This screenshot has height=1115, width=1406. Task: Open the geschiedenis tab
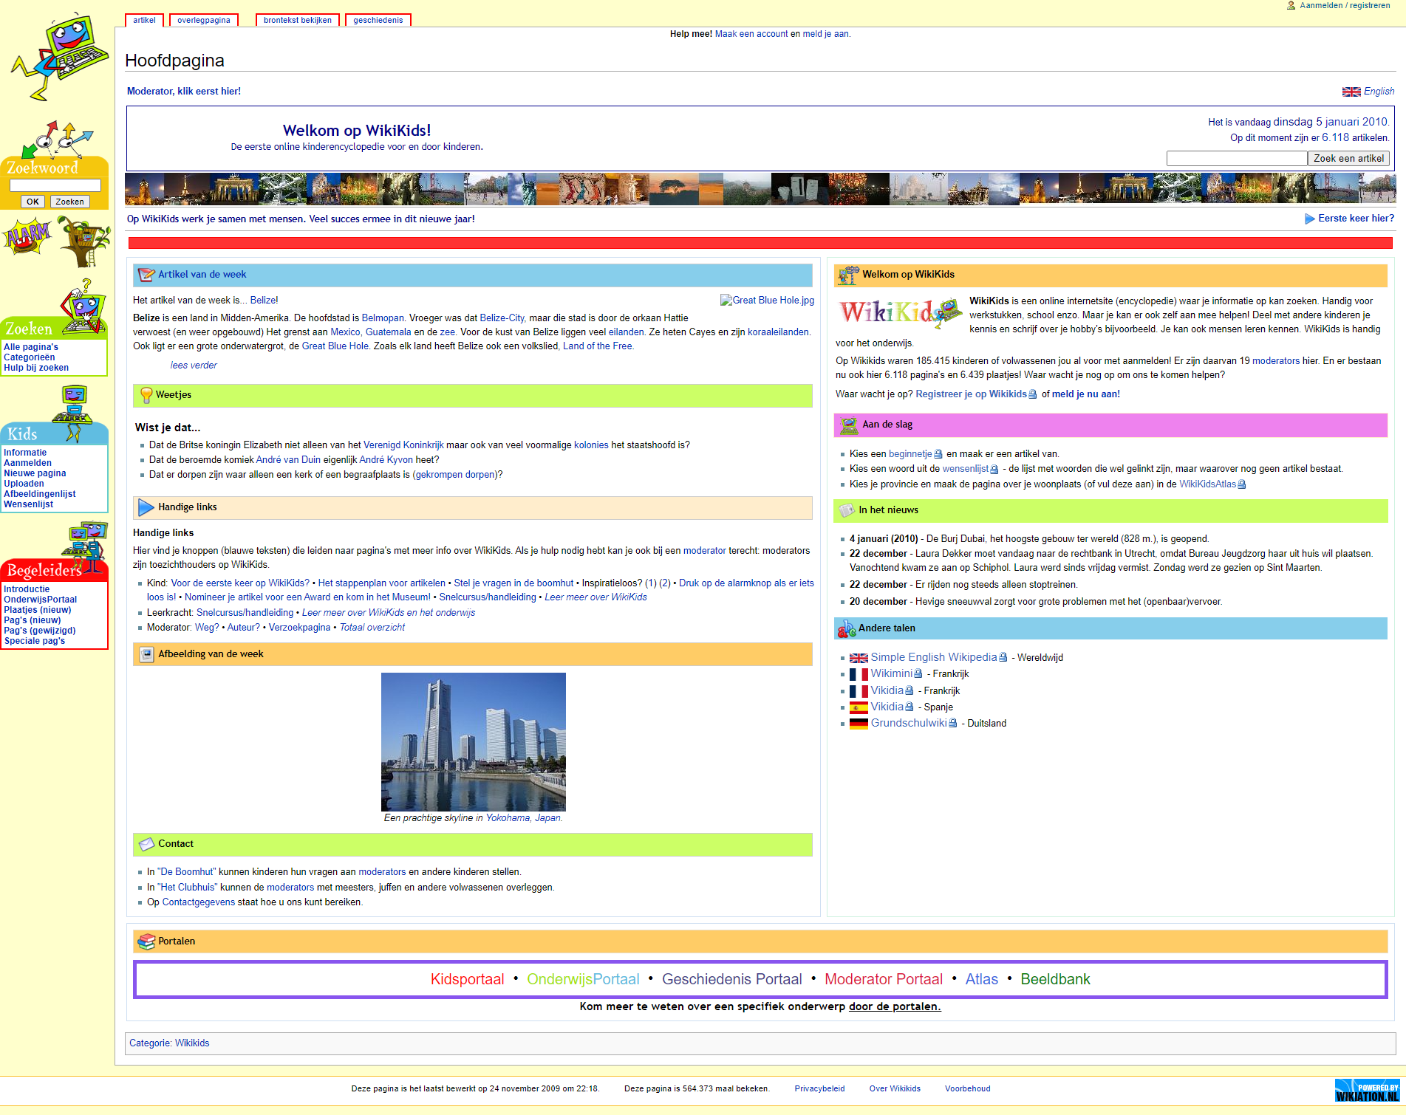[x=378, y=20]
